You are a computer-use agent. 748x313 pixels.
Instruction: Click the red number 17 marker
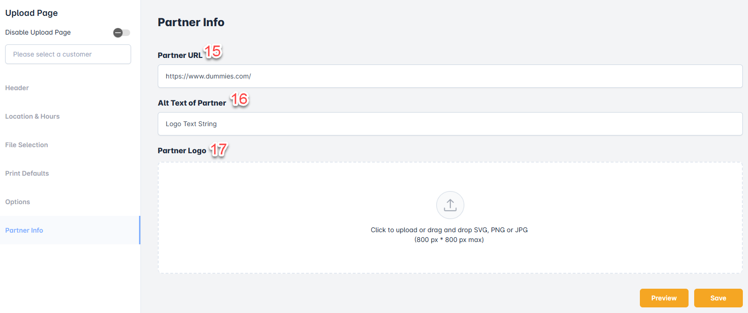click(218, 149)
